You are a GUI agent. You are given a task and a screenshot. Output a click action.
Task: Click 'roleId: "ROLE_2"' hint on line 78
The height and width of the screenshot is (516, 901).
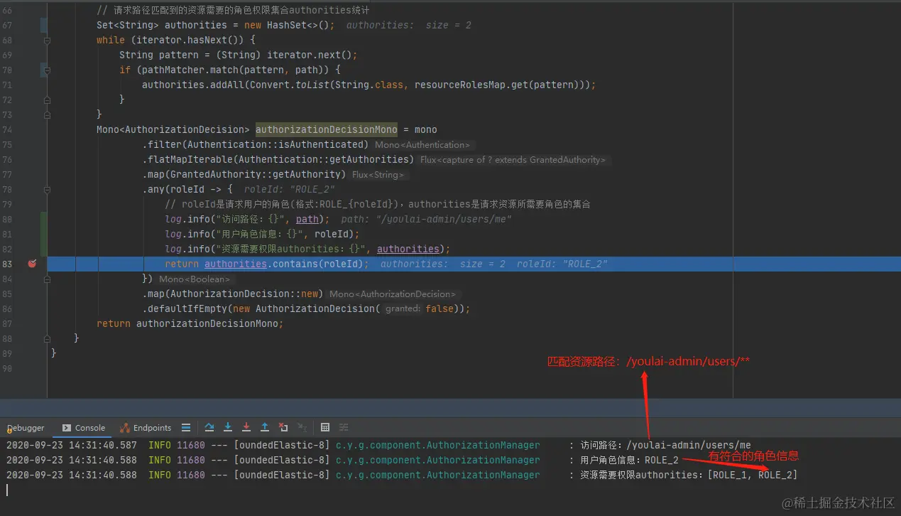(289, 189)
